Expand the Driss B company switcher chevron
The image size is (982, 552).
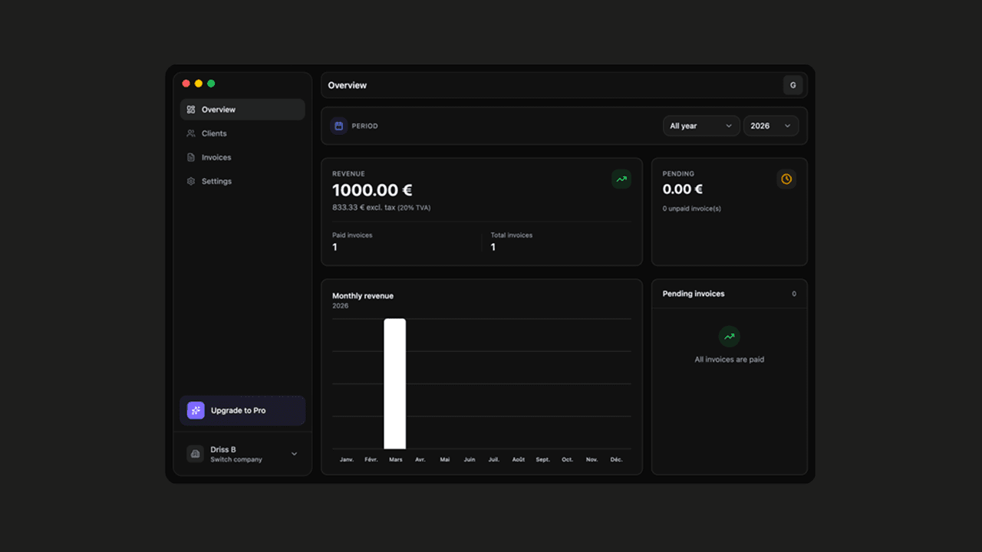pos(294,454)
